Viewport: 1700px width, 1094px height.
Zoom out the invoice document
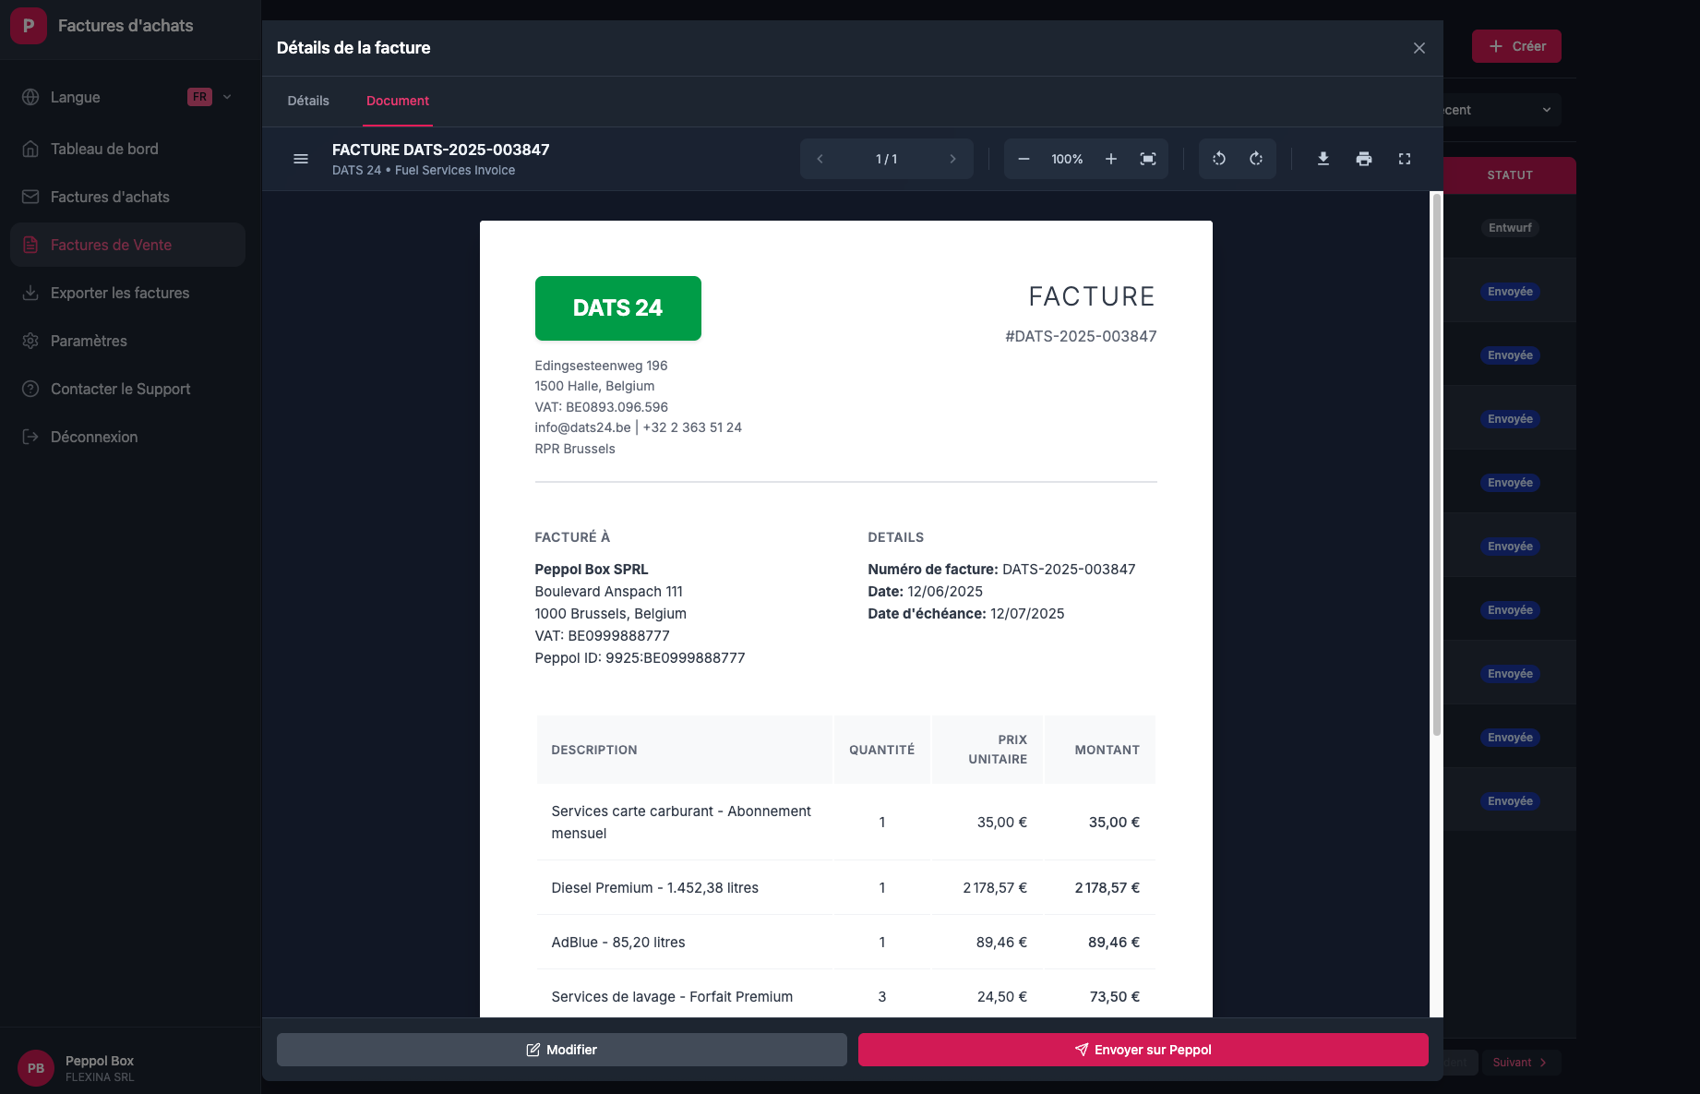1024,159
